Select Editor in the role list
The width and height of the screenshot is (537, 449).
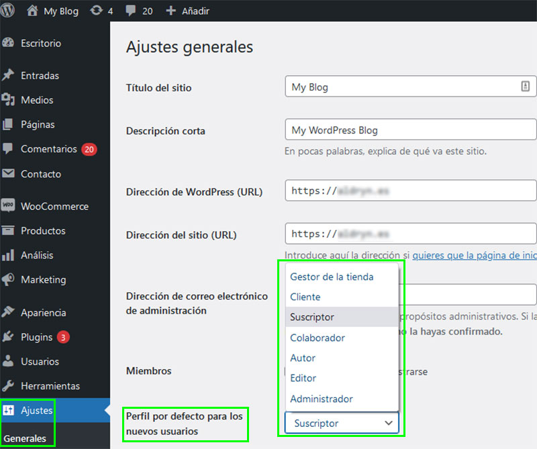pos(303,379)
